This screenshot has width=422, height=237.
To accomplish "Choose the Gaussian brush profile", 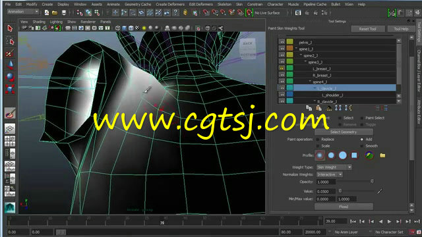I will coord(319,155).
